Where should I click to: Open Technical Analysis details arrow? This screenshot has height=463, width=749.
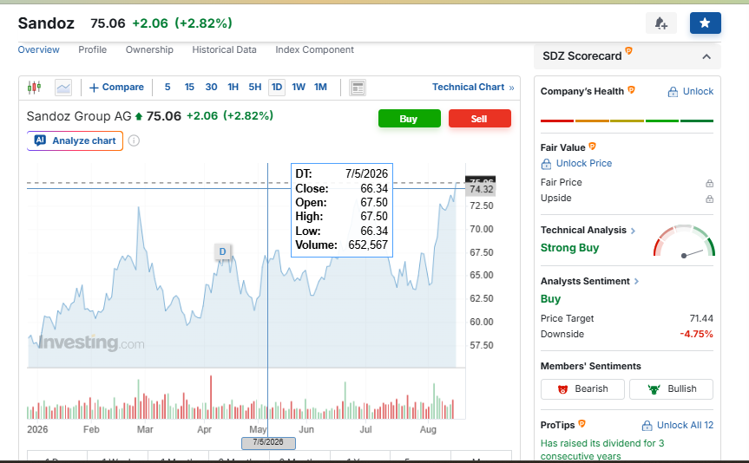click(x=633, y=231)
